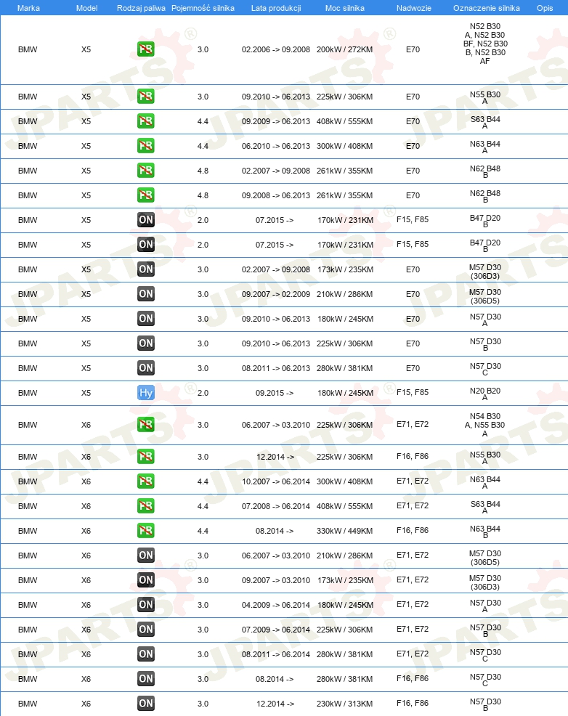Image resolution: width=568 pixels, height=716 pixels.
Task: Click the Nadwozie column header
Action: 414,8
